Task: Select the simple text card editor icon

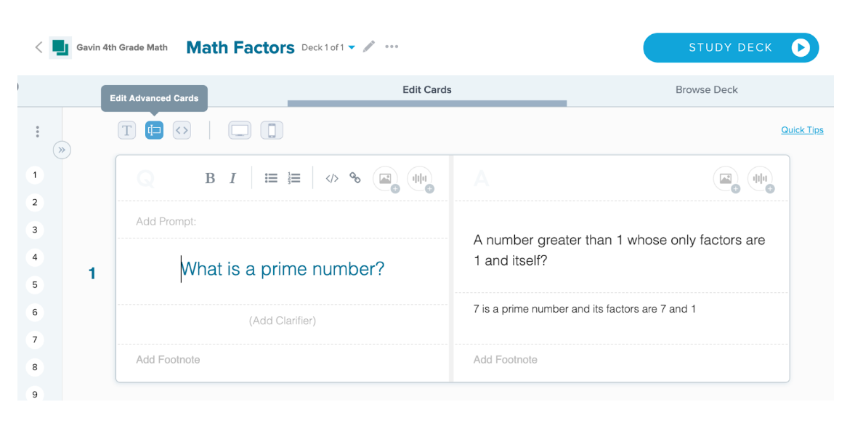Action: [126, 131]
